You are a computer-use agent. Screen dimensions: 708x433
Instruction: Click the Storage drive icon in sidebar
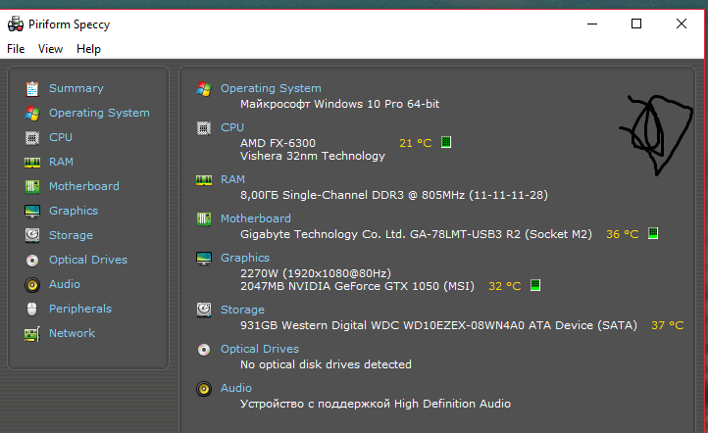(x=32, y=235)
